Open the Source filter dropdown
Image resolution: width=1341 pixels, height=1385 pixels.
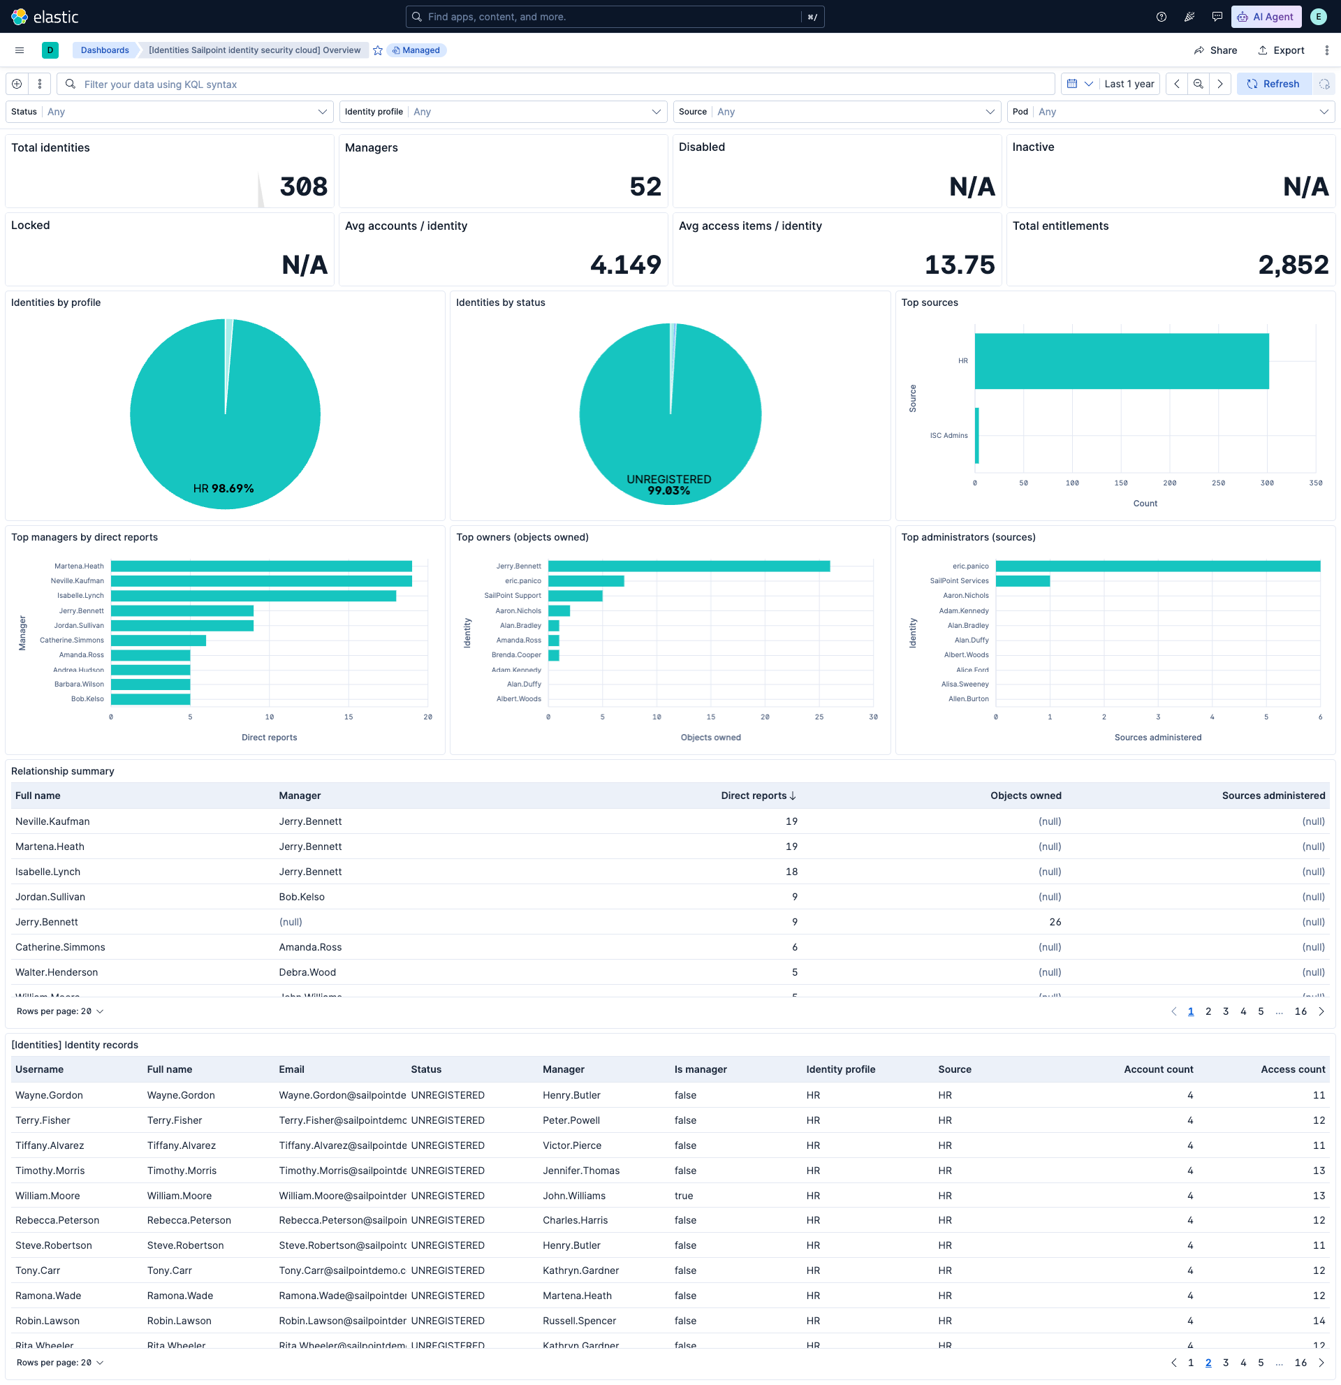click(837, 112)
